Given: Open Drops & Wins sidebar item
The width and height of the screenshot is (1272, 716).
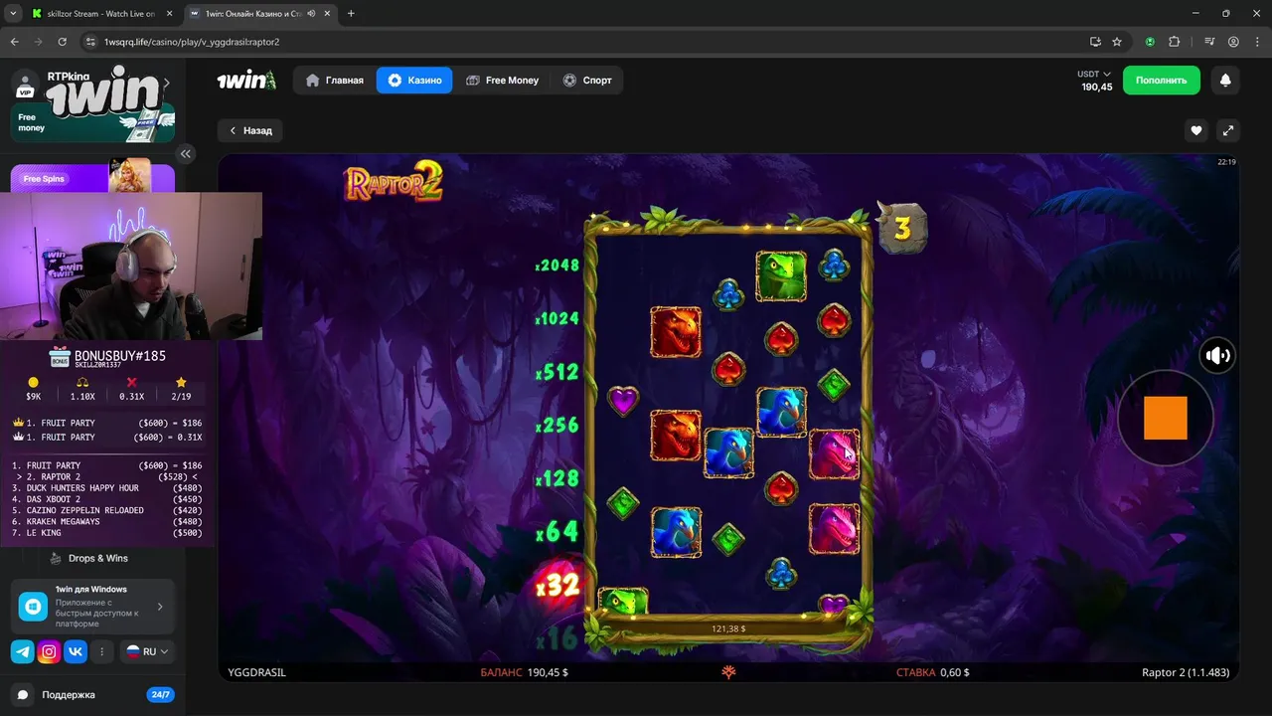Looking at the screenshot, I should pos(97,558).
